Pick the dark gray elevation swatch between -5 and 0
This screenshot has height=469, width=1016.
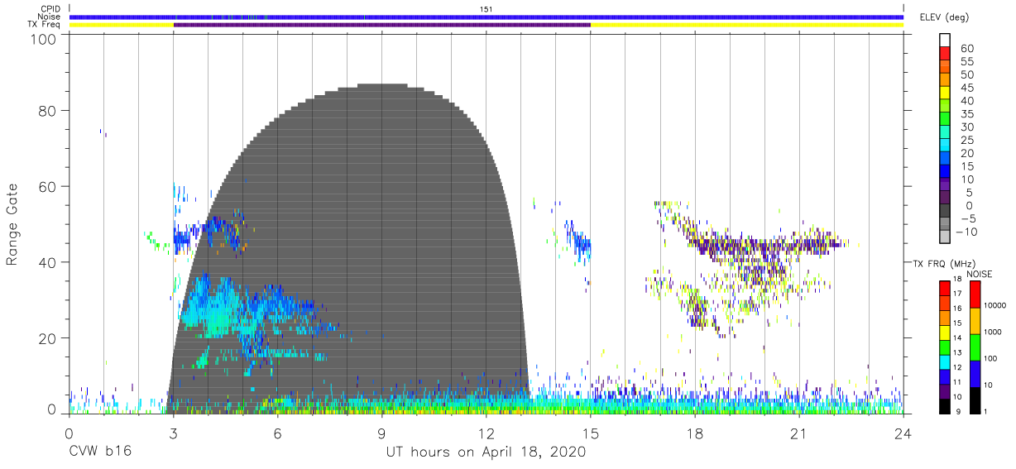coord(945,209)
